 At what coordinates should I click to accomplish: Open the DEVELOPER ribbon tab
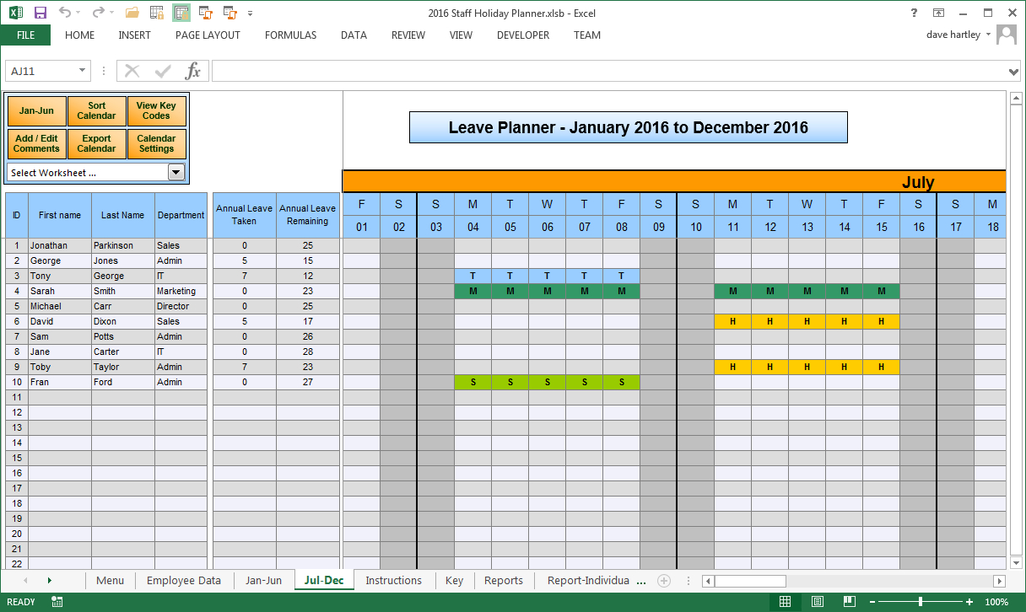[522, 35]
